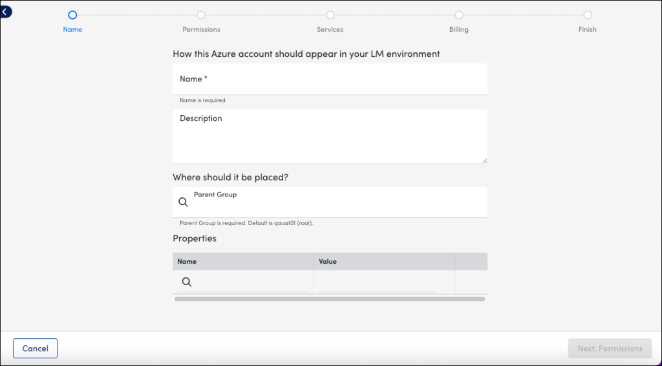Click the Finish step label
The width and height of the screenshot is (662, 366).
pyautogui.click(x=588, y=30)
